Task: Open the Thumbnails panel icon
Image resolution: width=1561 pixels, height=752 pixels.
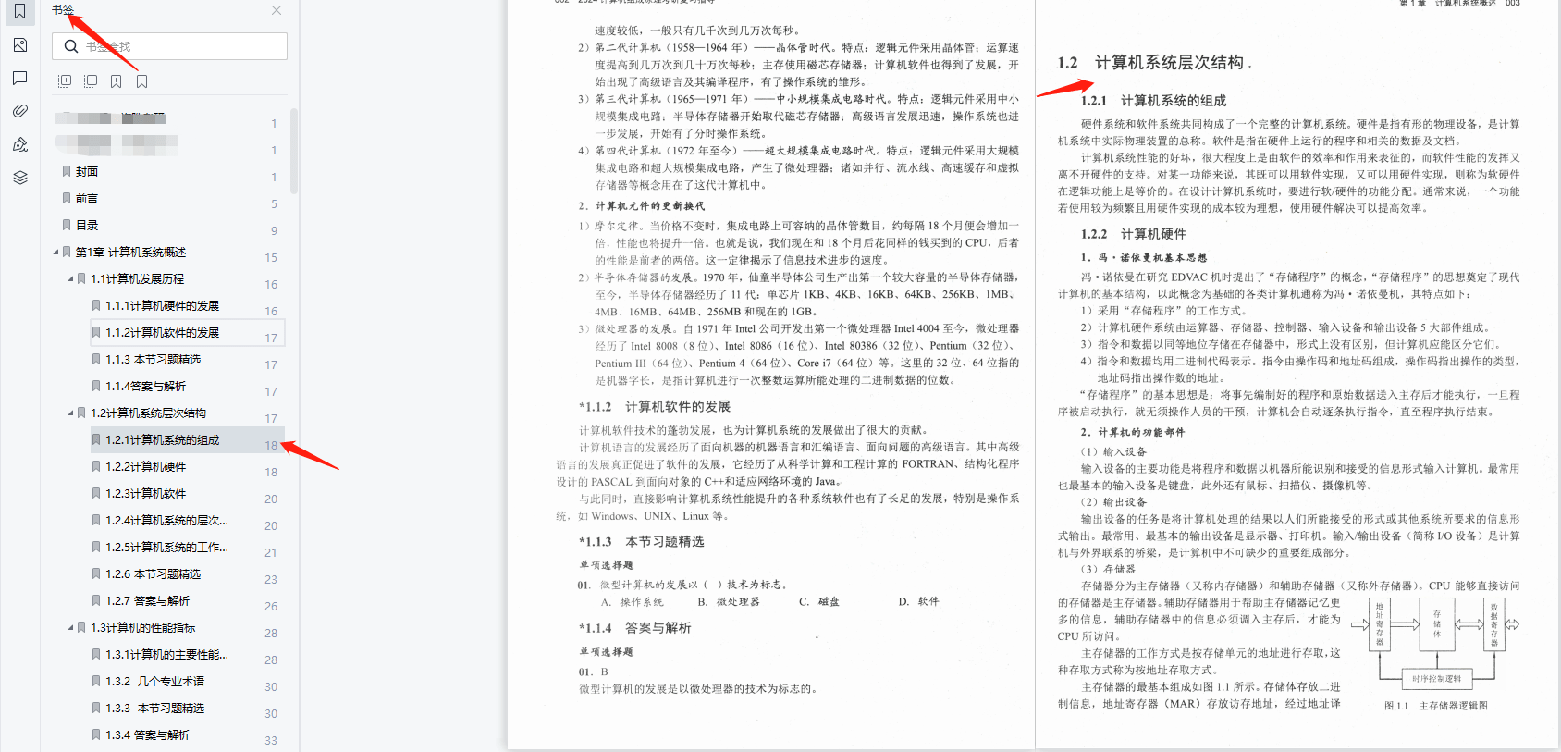Action: pyautogui.click(x=19, y=44)
